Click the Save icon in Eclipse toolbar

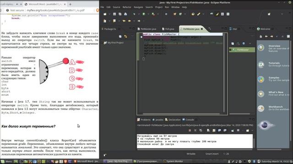point(114,14)
